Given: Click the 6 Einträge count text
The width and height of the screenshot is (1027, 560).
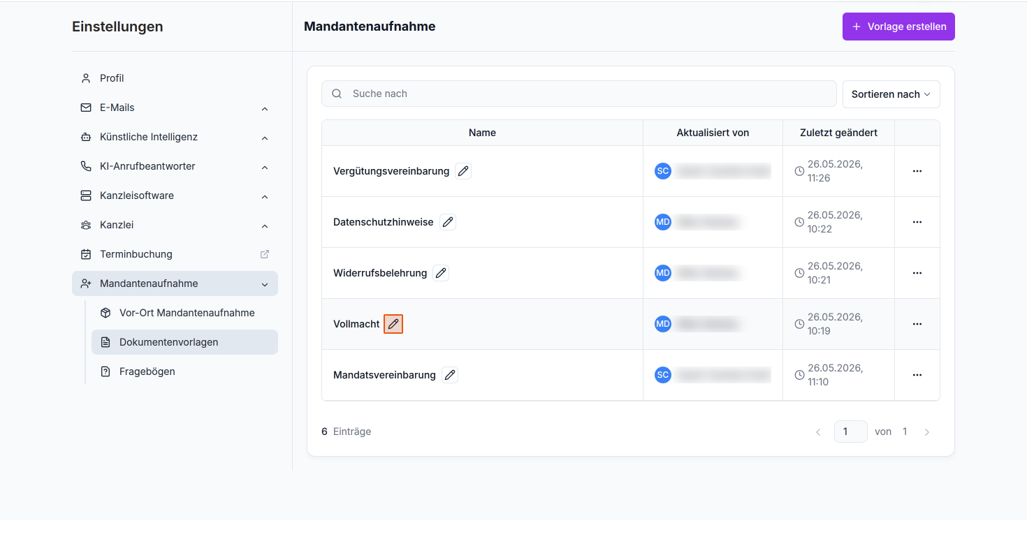Looking at the screenshot, I should pos(347,432).
